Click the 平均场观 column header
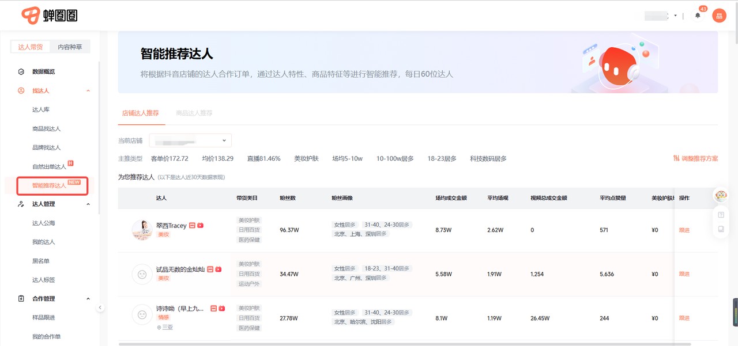 tap(496, 198)
